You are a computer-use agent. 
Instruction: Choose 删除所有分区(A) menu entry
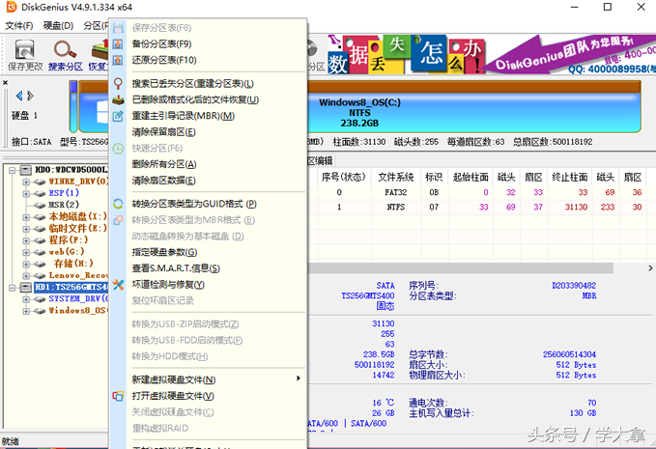pos(209,164)
